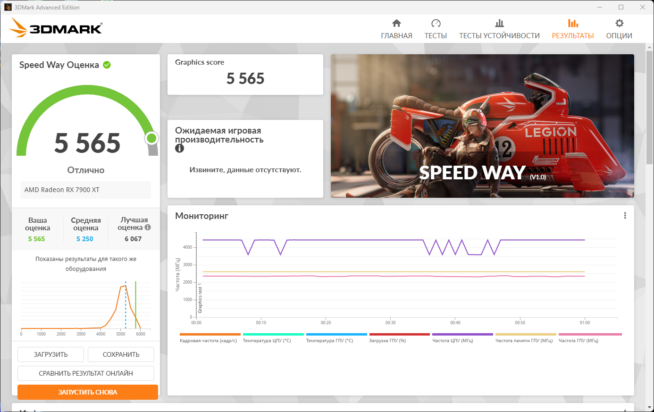Screen dimensions: 654x412
Task: Click the score distribution histogram
Action: click(x=86, y=307)
